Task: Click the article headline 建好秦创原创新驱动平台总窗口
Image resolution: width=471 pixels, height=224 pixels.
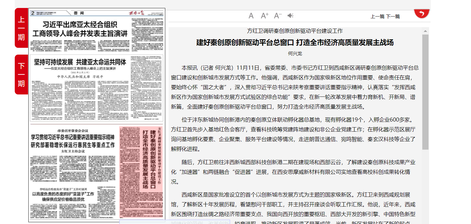Action: pos(295,42)
